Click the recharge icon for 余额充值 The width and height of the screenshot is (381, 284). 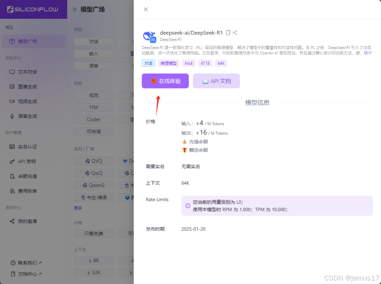tap(12, 176)
